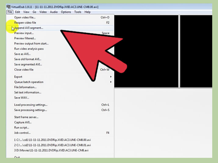218x163 pixels.
Task: Click Close video file entry
Action: [x=24, y=70]
